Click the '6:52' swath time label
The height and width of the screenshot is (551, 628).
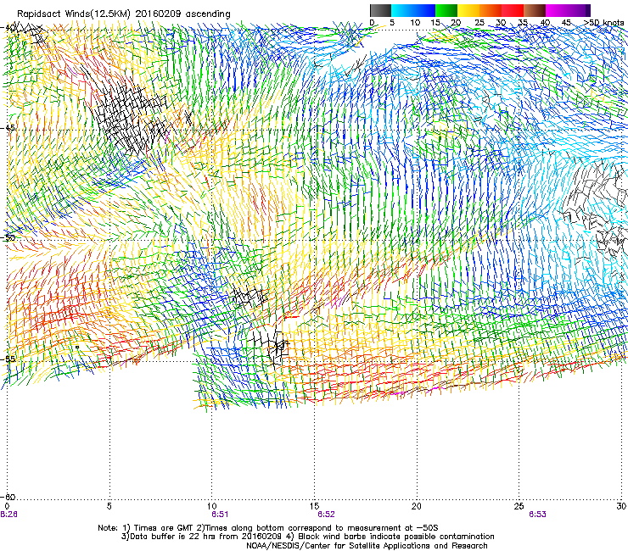(x=326, y=515)
